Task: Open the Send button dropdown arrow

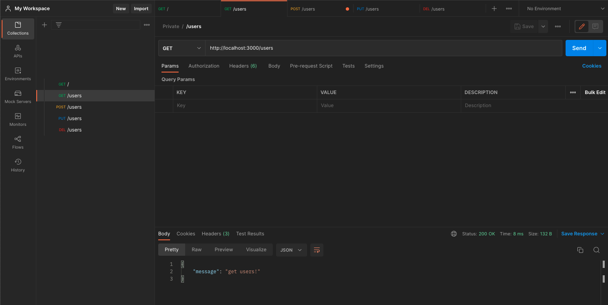Action: 599,48
